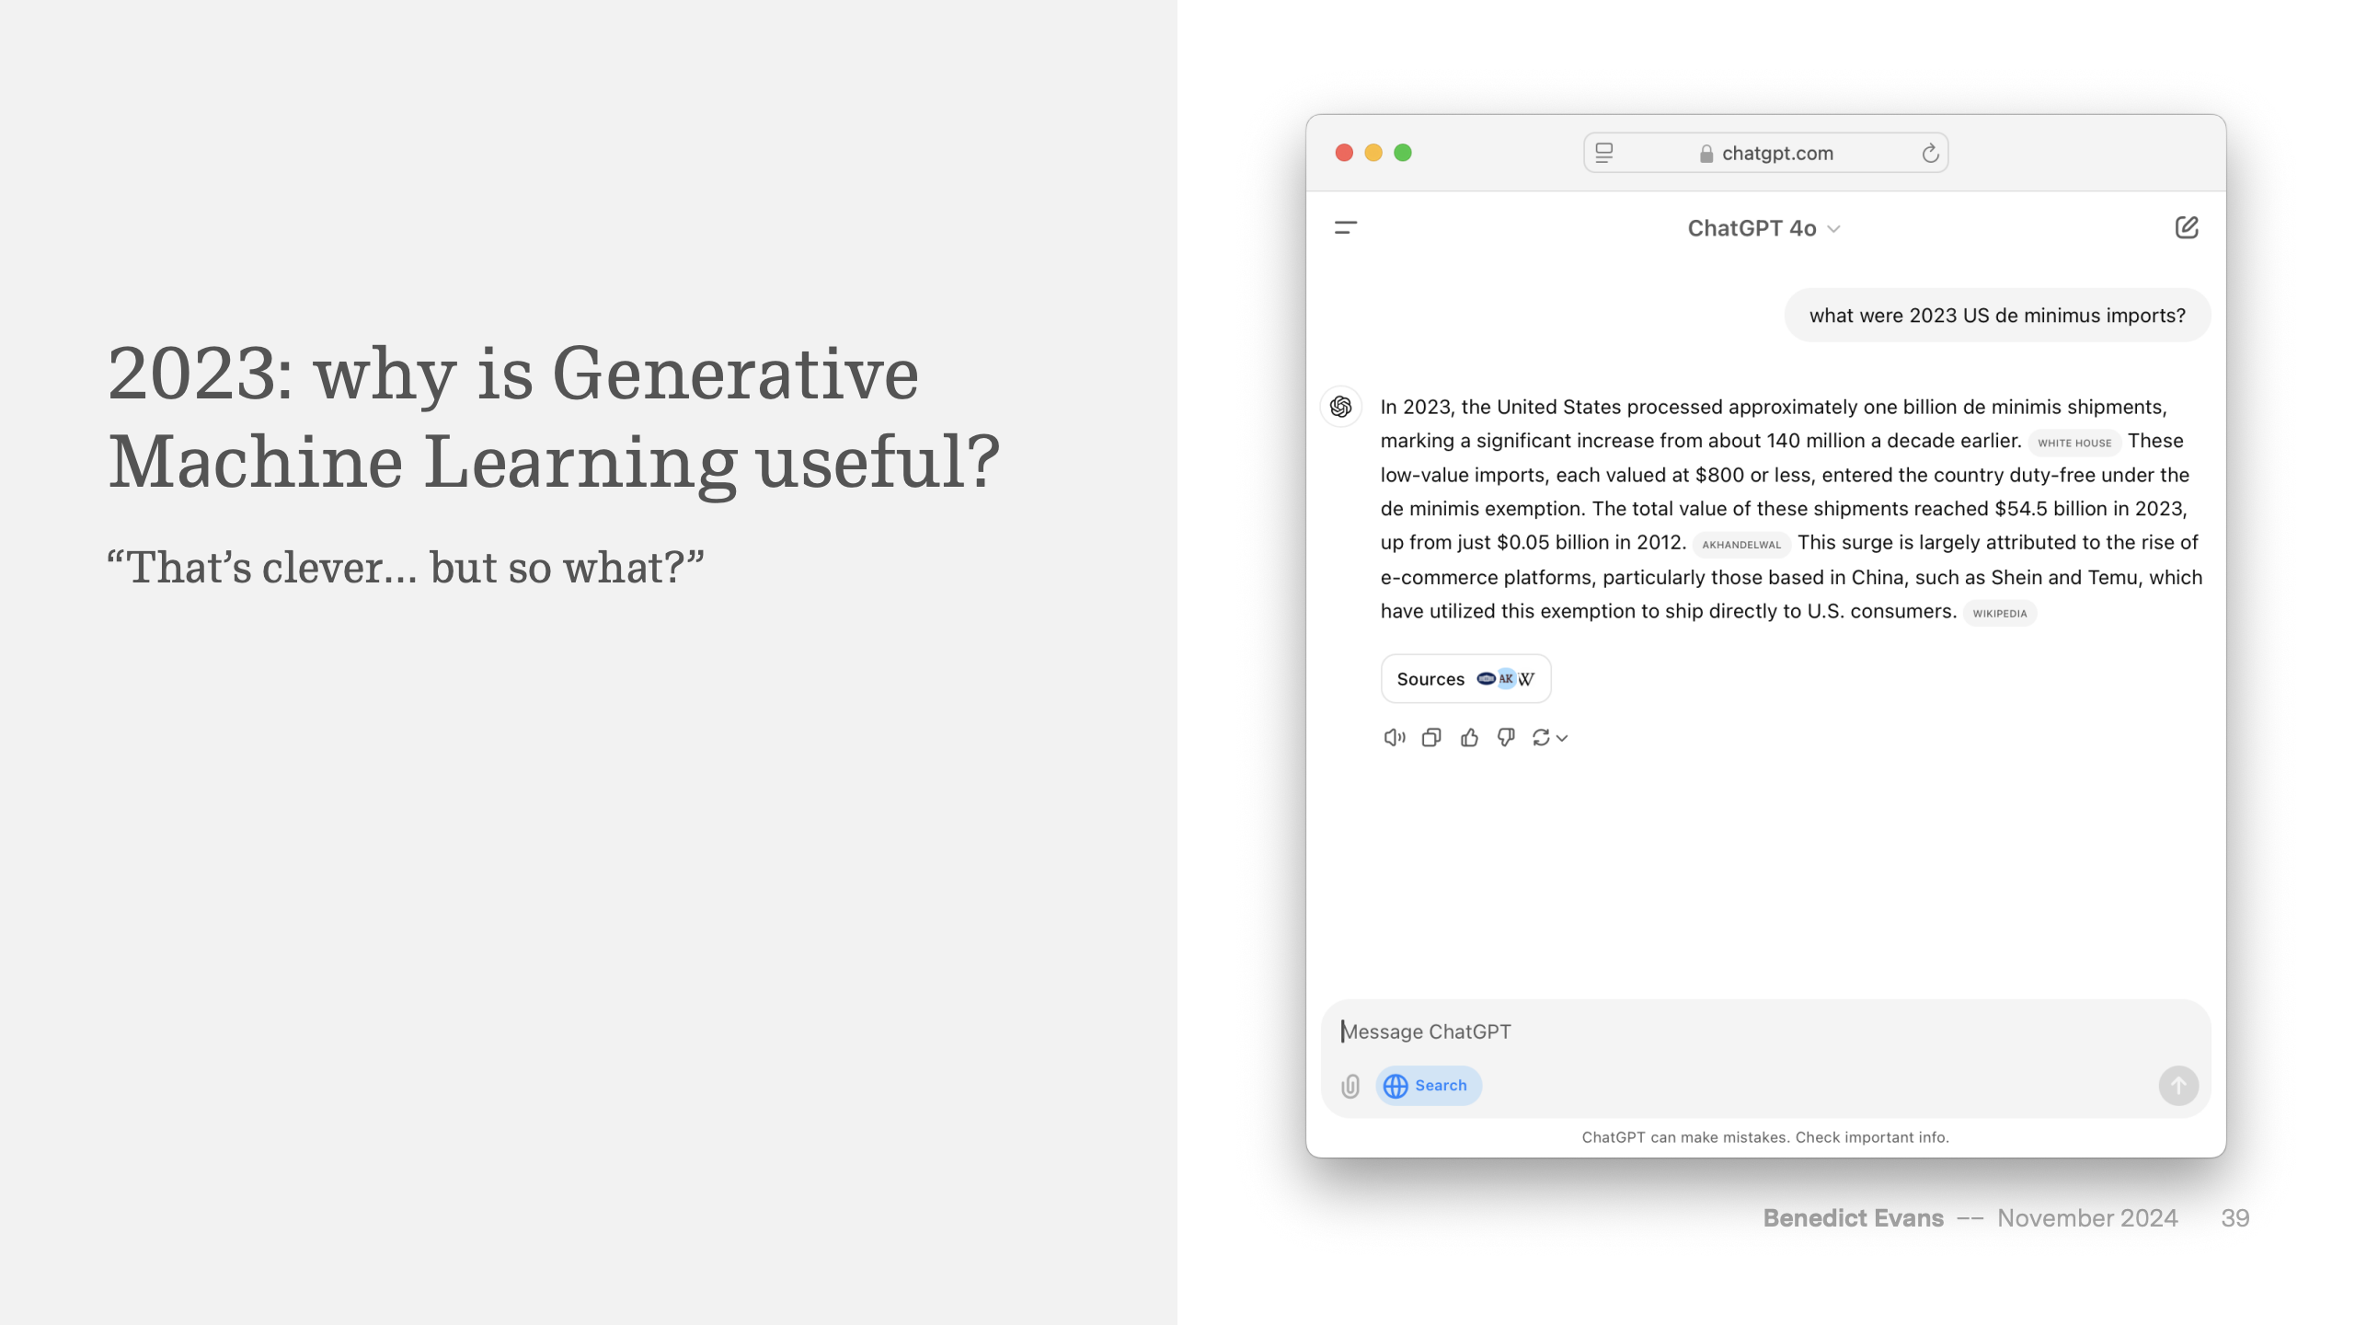Click the read aloud speaker icon
The height and width of the screenshot is (1325, 2355).
[1394, 737]
